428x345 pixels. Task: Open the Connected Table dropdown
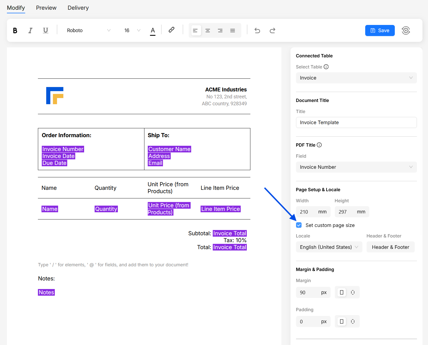356,78
